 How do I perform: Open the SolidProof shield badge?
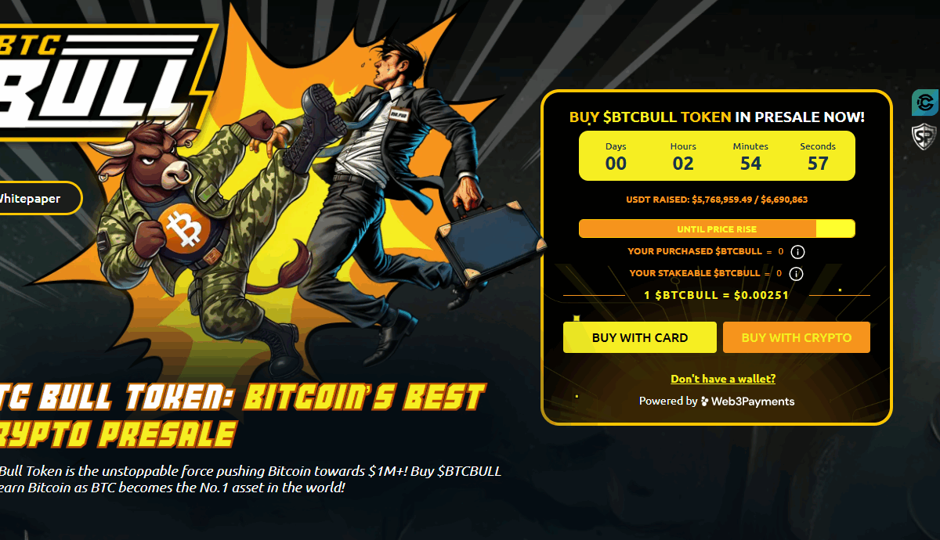[925, 135]
